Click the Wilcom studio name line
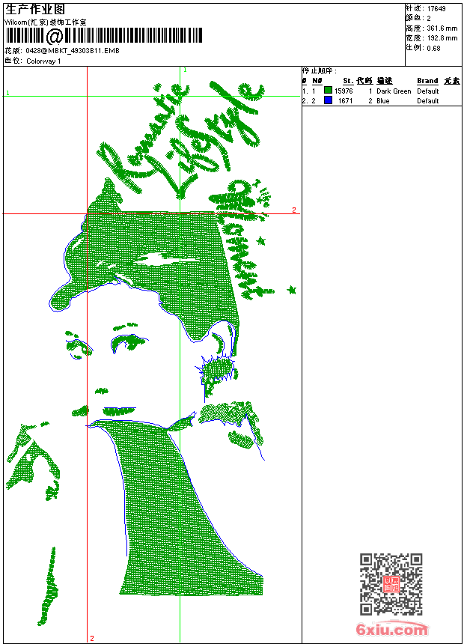This screenshot has width=464, height=644. pos(45,22)
